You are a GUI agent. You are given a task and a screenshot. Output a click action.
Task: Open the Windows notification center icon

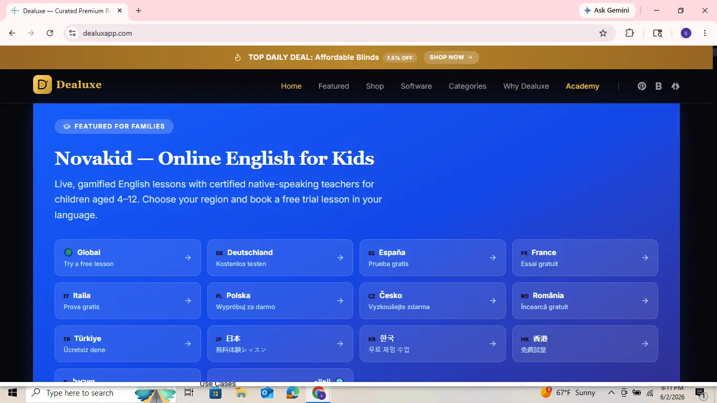point(700,393)
